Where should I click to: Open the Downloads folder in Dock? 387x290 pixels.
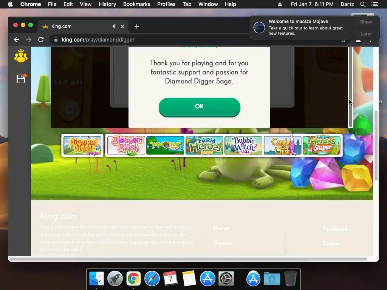pos(272,279)
